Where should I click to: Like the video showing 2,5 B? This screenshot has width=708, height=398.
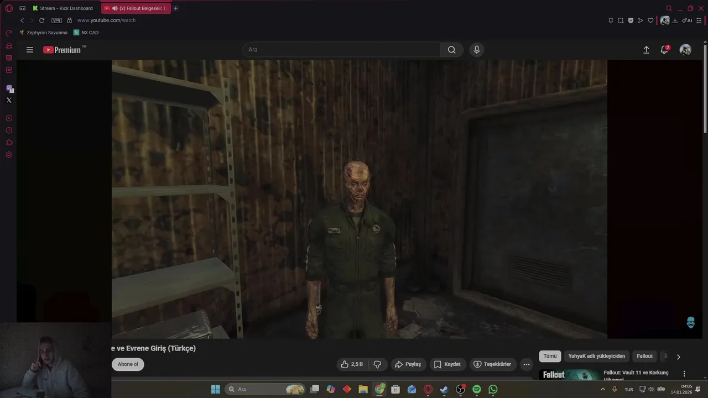point(352,364)
